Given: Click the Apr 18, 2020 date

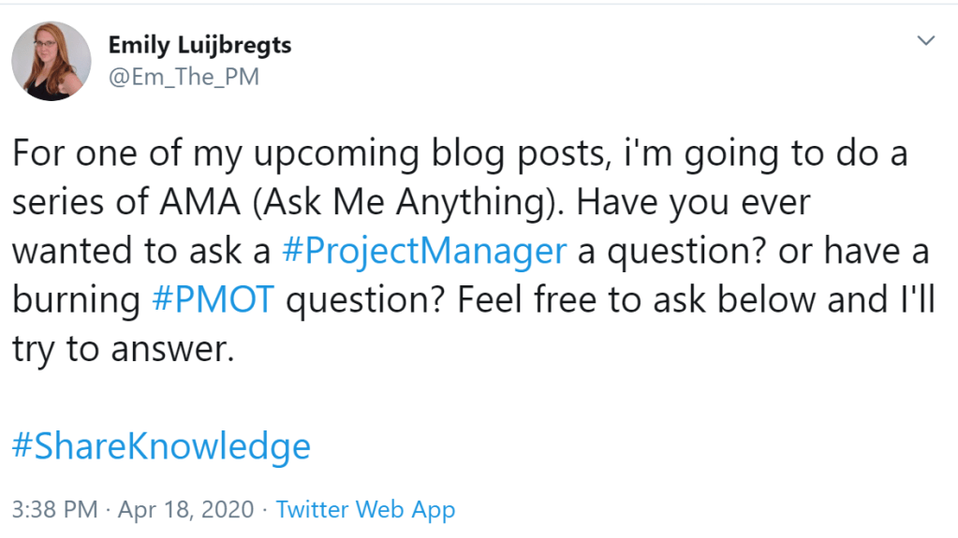Looking at the screenshot, I should [x=185, y=510].
